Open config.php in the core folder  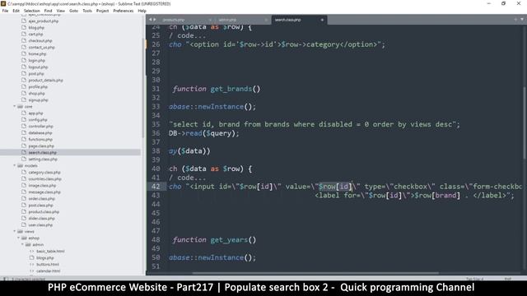38,120
